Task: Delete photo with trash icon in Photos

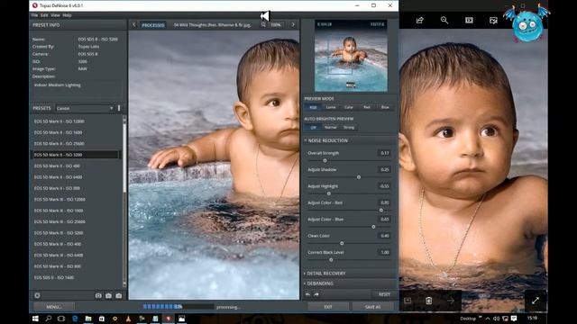Action: [x=429, y=301]
